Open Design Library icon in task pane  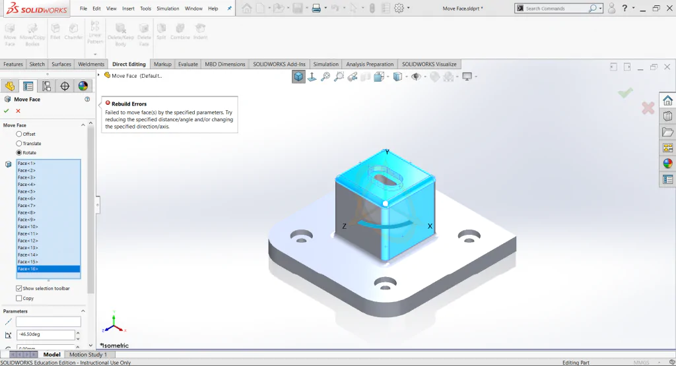click(x=668, y=116)
